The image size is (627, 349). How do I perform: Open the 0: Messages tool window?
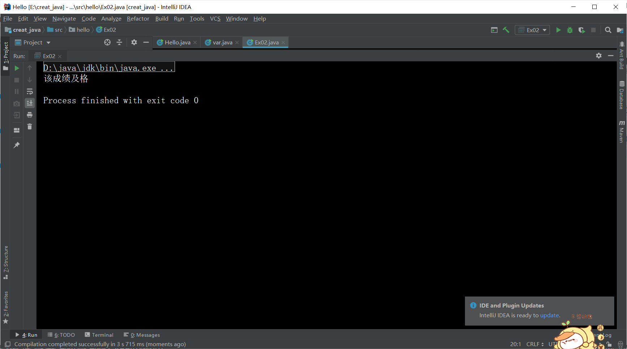coord(142,335)
